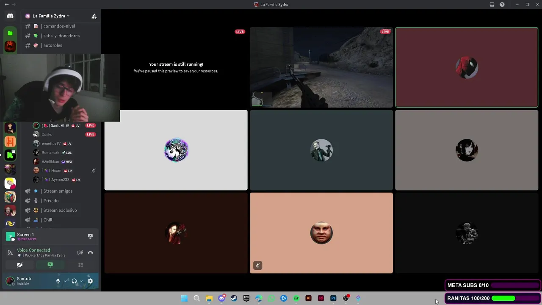Open the green K server icon
Viewport: 542px width, 305px height.
coord(10,155)
